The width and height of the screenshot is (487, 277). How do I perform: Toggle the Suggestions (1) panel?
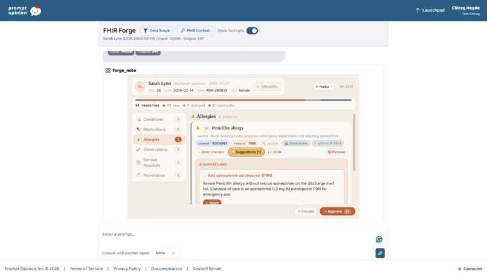click(x=247, y=152)
